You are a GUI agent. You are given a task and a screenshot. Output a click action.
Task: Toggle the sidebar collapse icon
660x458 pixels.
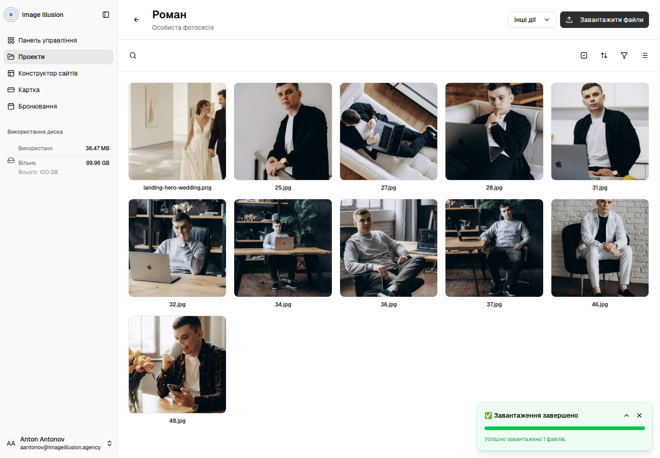point(106,15)
